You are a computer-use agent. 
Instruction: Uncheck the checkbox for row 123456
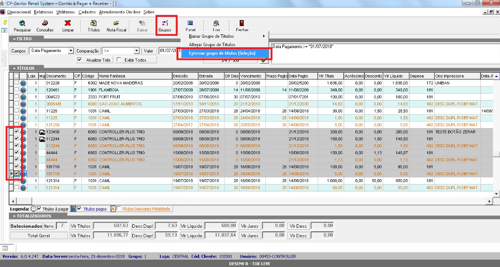coord(16,132)
